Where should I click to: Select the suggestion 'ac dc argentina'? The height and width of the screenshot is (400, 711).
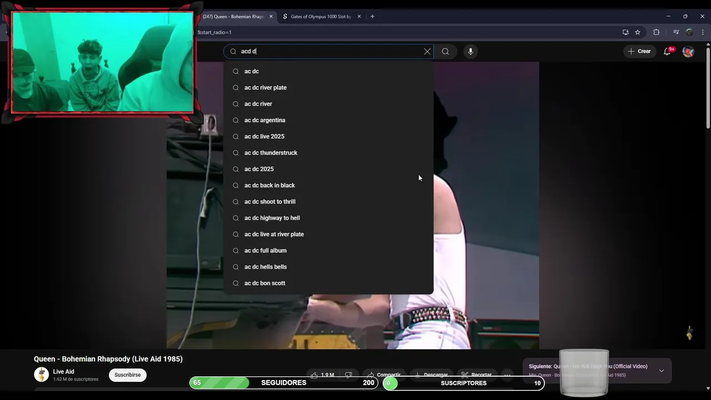pyautogui.click(x=328, y=120)
